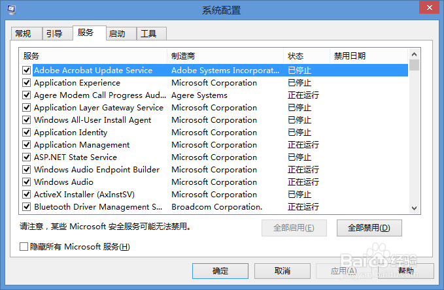Uncheck the Adobe Acrobat Update Service checkbox
444x290 pixels.
pos(27,70)
